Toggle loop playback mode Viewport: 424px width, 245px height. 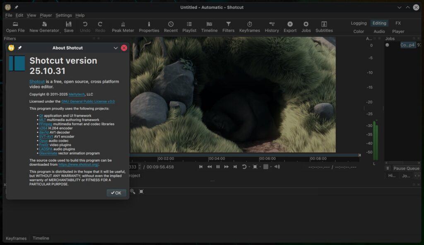pos(244,167)
